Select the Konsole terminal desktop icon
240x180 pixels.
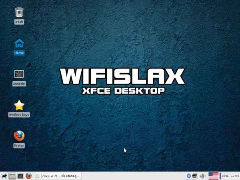click(19, 74)
